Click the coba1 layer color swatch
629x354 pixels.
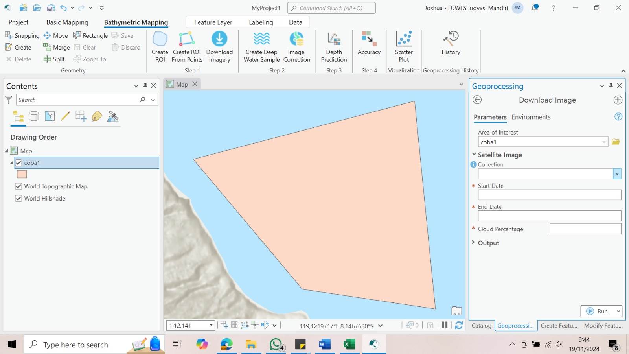22,174
